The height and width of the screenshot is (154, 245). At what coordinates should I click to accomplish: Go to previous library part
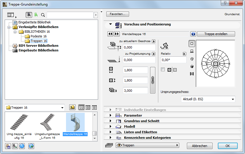point(110,34)
